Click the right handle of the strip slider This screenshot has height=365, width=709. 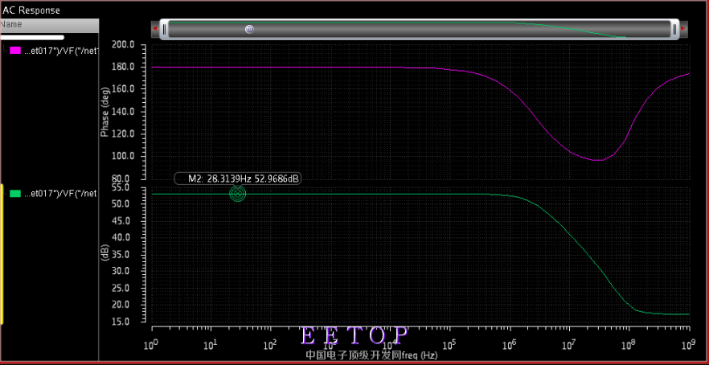pos(674,30)
